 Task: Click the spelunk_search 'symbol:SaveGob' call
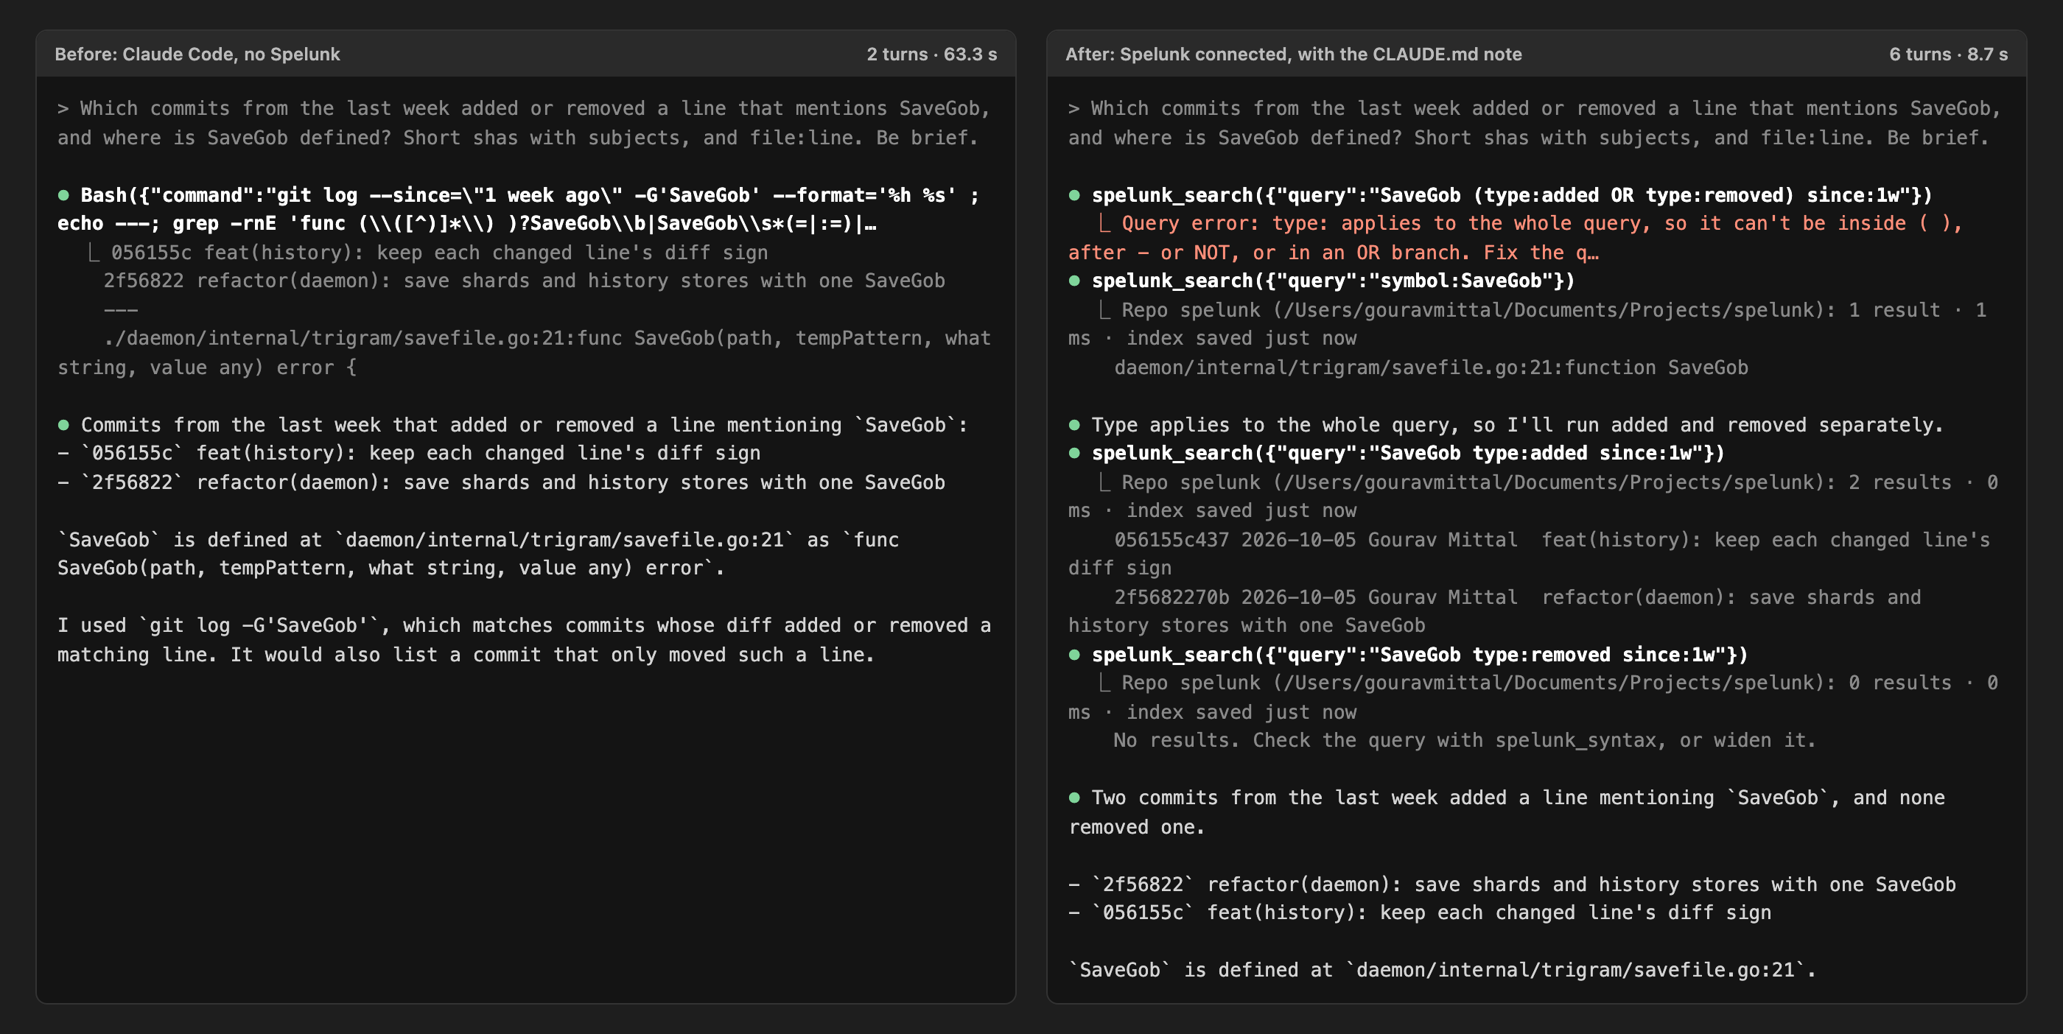1334,281
